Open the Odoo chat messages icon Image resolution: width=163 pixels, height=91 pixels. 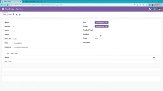pos(150,9)
